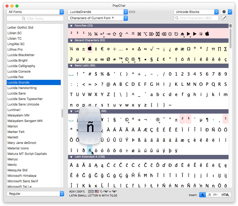
Task: Switch insert mode to HTML
Action: coord(225,195)
